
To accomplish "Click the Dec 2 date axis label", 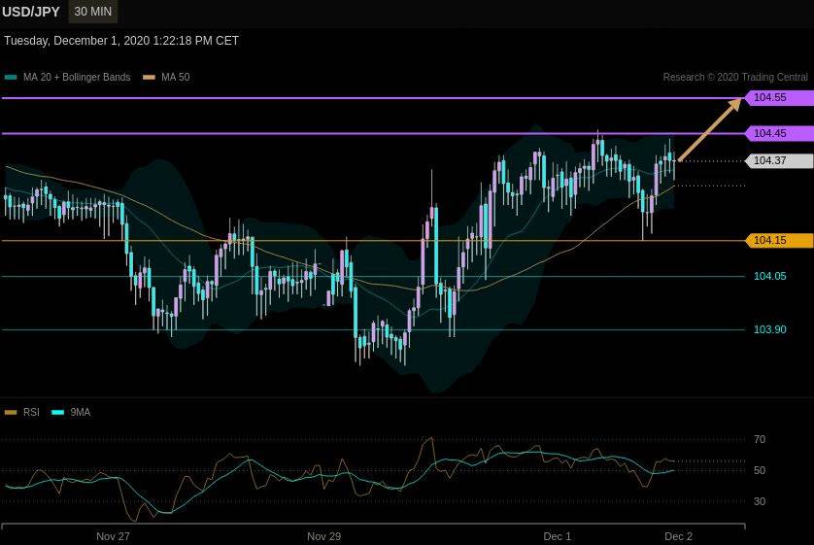I will click(679, 536).
